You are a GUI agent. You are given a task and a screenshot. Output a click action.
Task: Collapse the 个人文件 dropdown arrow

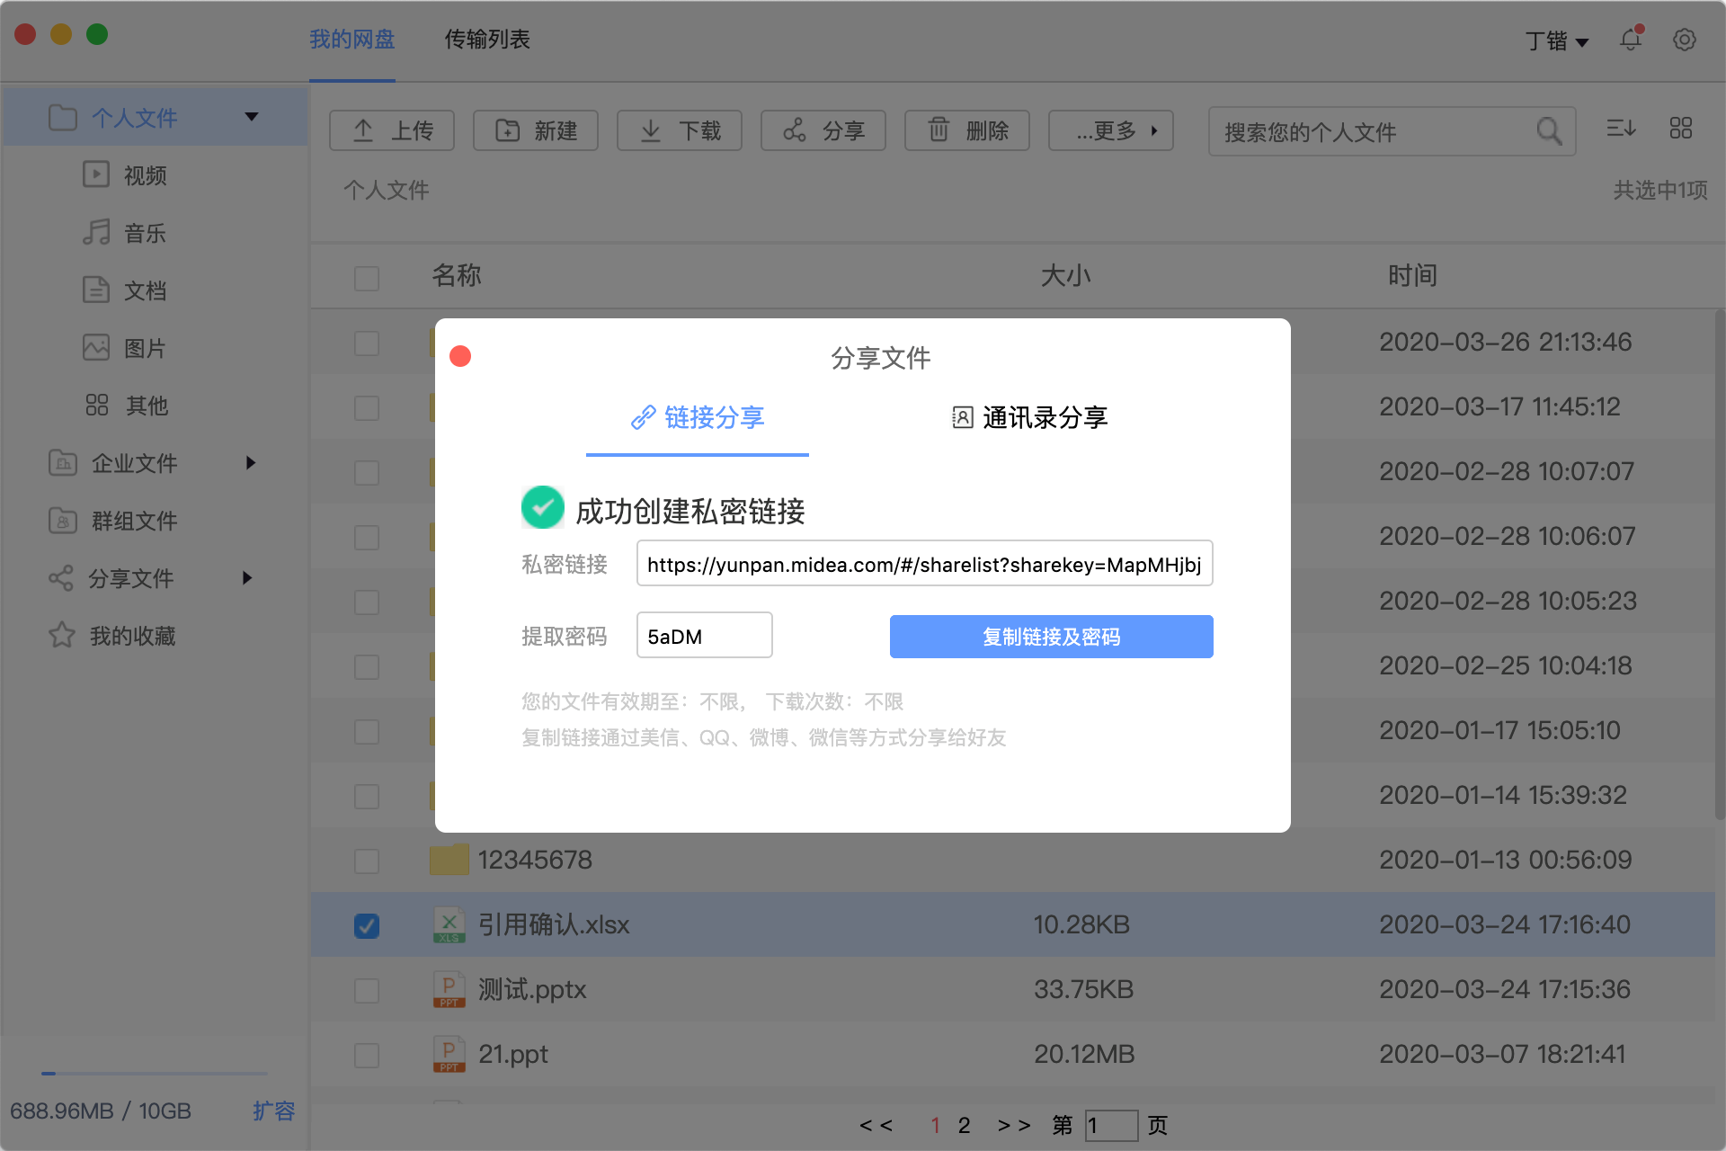click(252, 116)
